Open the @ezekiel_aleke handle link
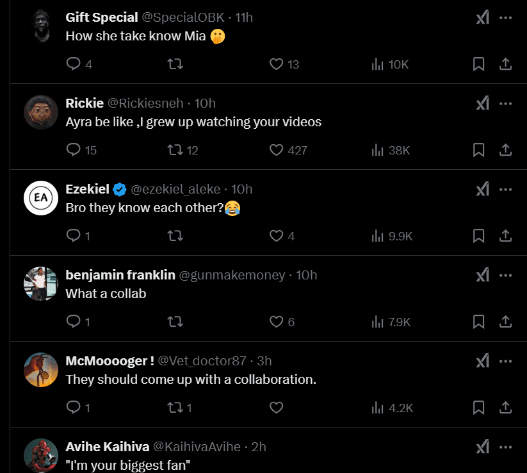Viewport: 527px width, 473px height. (175, 189)
